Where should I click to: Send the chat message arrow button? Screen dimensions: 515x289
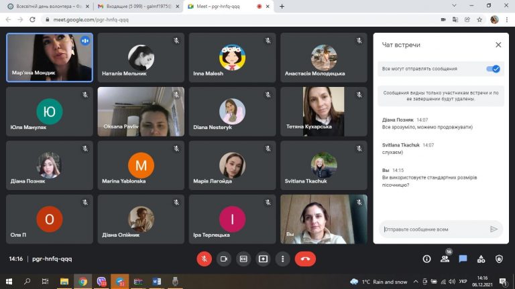tap(494, 229)
